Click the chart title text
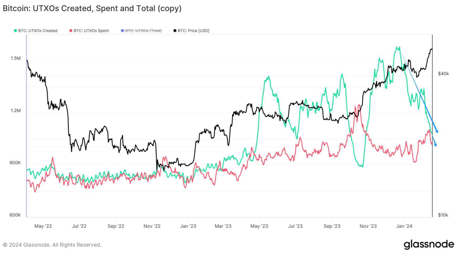 [92, 9]
